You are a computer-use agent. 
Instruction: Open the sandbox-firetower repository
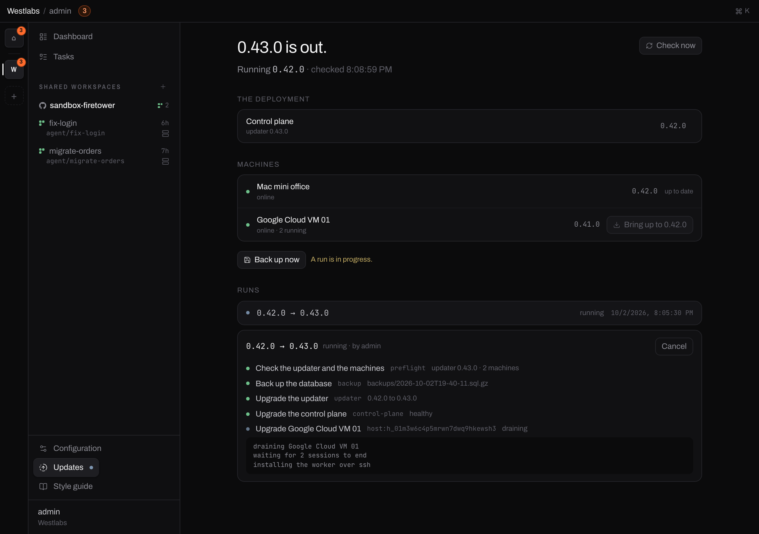click(x=82, y=105)
